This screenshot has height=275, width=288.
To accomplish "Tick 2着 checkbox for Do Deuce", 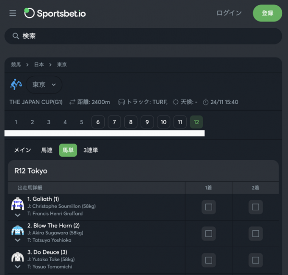I will point(256,260).
